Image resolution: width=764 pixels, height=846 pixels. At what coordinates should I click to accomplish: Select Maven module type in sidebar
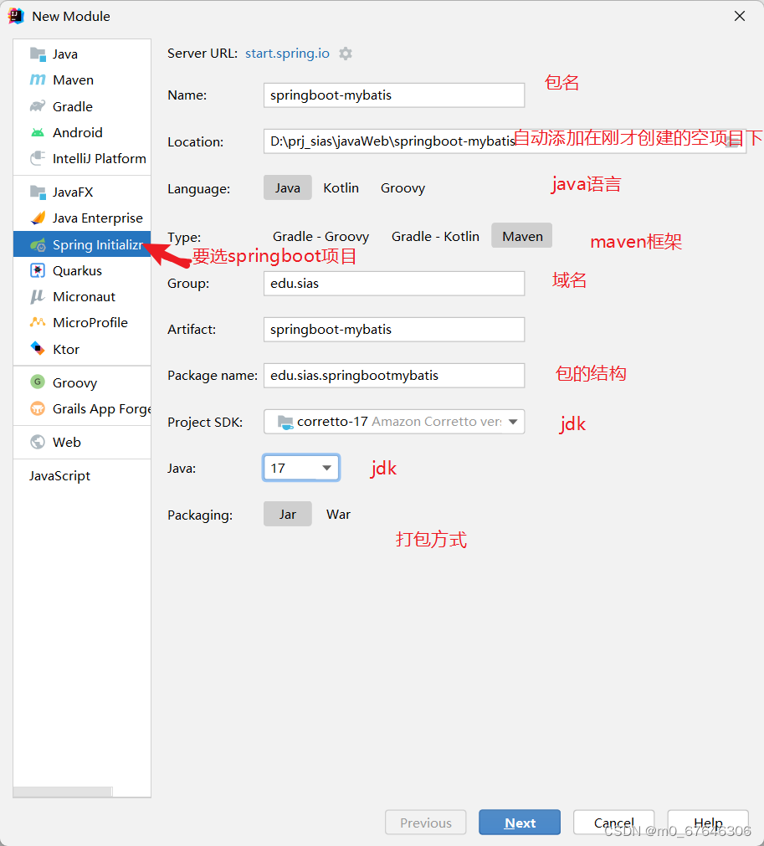point(82,79)
